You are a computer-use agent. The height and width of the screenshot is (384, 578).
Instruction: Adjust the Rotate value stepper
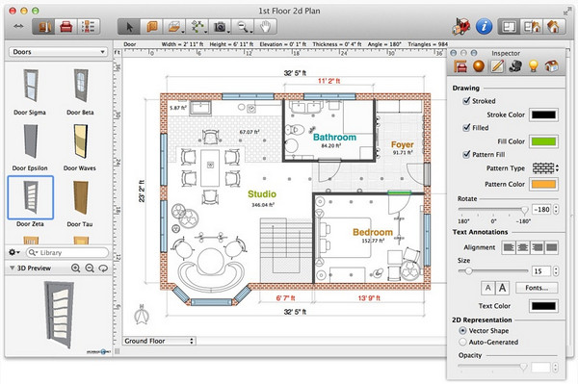(556, 210)
